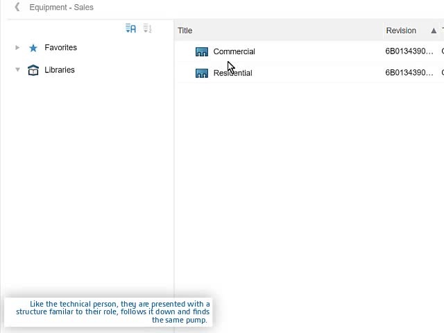Click the Residential row revision number
The height and width of the screenshot is (333, 444).
409,73
